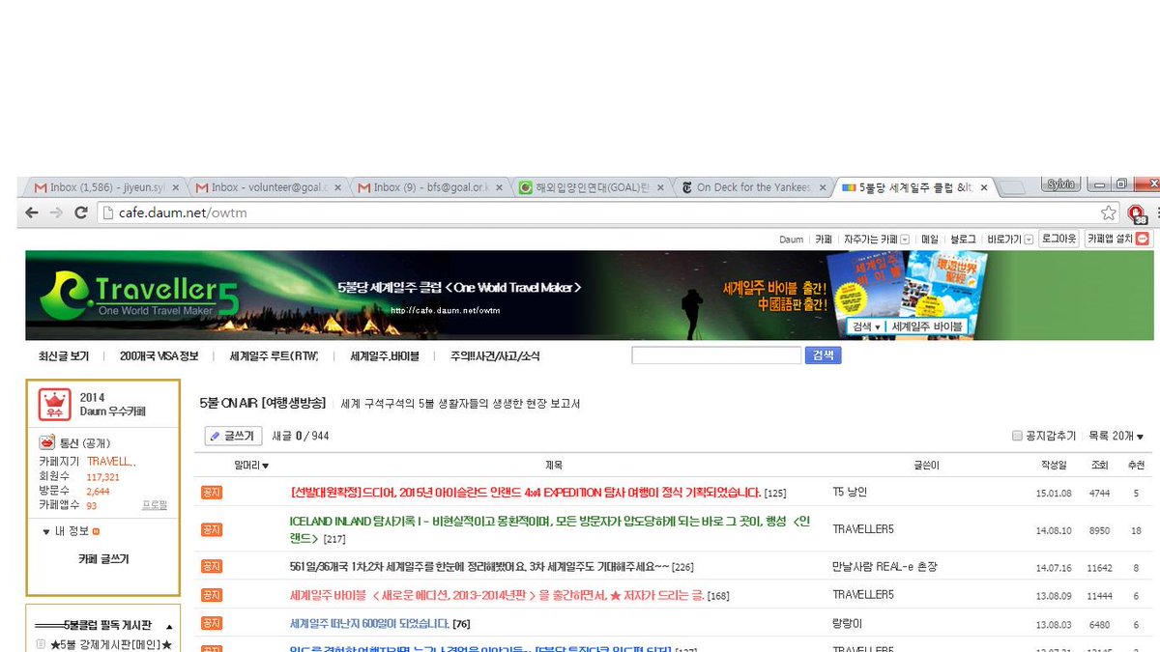Go back with the browser back arrow

pos(32,213)
